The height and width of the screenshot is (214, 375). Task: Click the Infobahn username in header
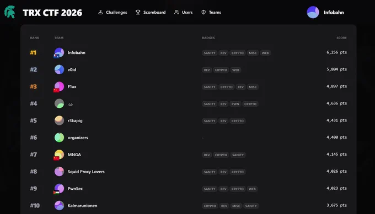tap(334, 13)
